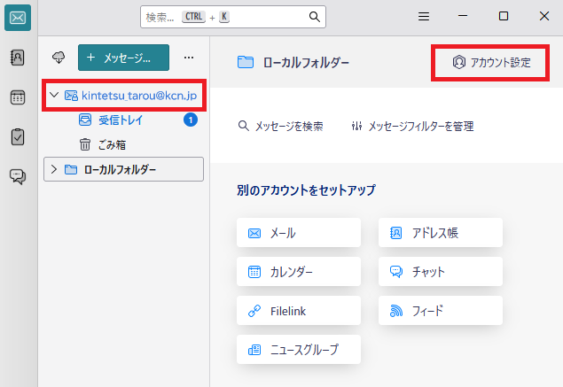This screenshot has width=563, height=387.
Task: Set up a フィード account
Action: 441,311
